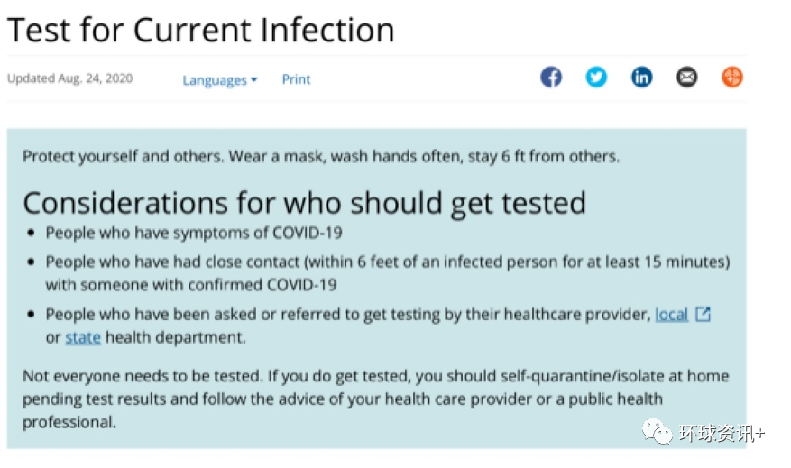Click the Updated Aug. 24, 2020 date
Viewport: 791px width, 468px height.
[x=69, y=78]
